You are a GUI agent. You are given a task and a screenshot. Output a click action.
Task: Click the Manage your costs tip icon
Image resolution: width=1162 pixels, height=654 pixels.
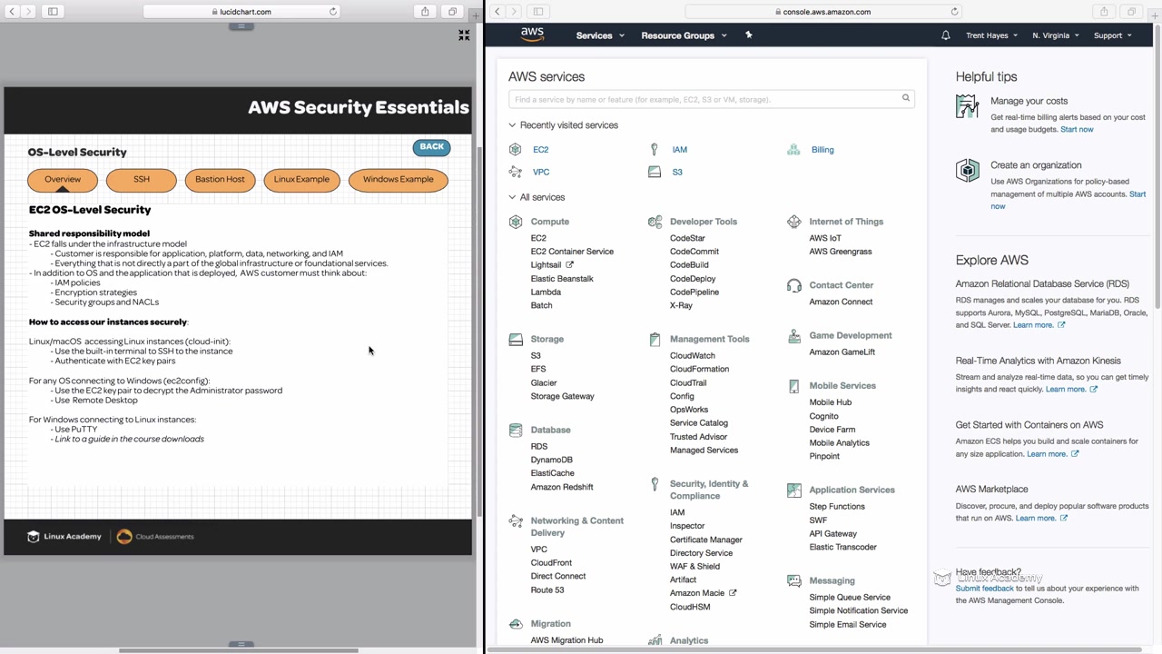[968, 106]
